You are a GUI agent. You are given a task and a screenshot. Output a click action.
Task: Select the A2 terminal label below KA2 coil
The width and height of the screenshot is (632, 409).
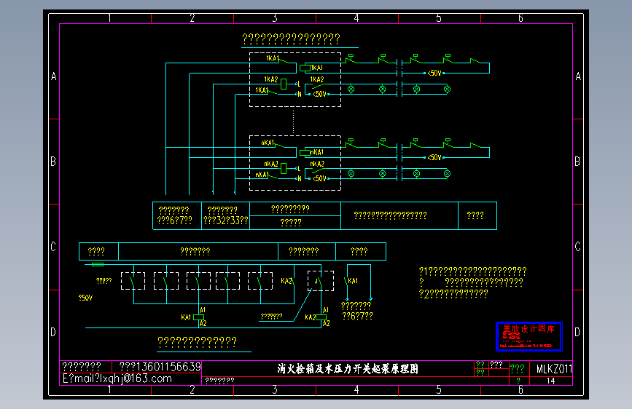pos(327,323)
